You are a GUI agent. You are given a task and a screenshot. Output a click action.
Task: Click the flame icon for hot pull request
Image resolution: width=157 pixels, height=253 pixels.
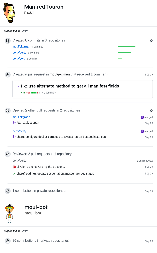(x=8, y=75)
